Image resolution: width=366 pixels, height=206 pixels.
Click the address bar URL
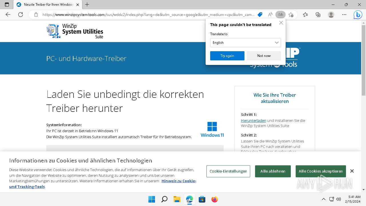[x=148, y=15]
